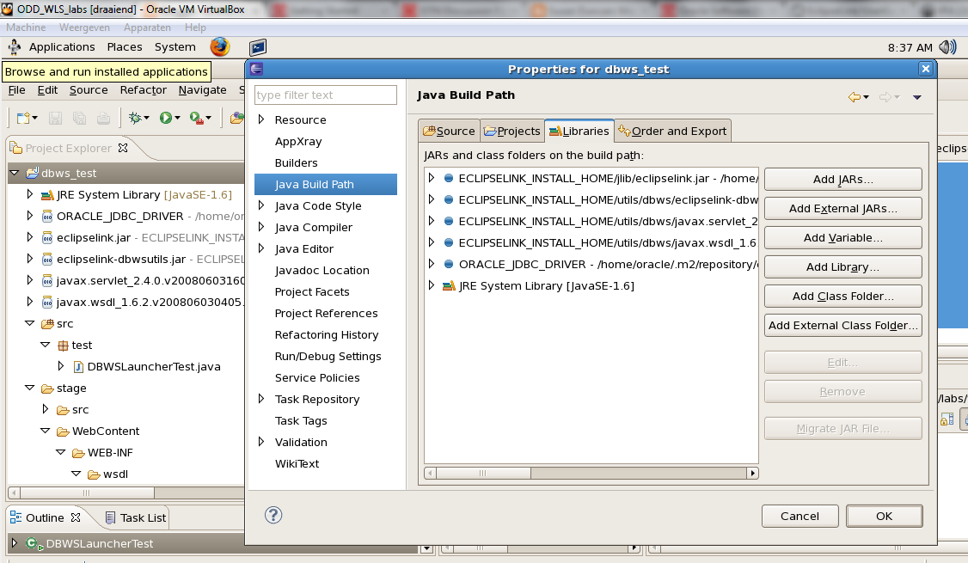
Task: Click the green Run icon
Action: 165,117
